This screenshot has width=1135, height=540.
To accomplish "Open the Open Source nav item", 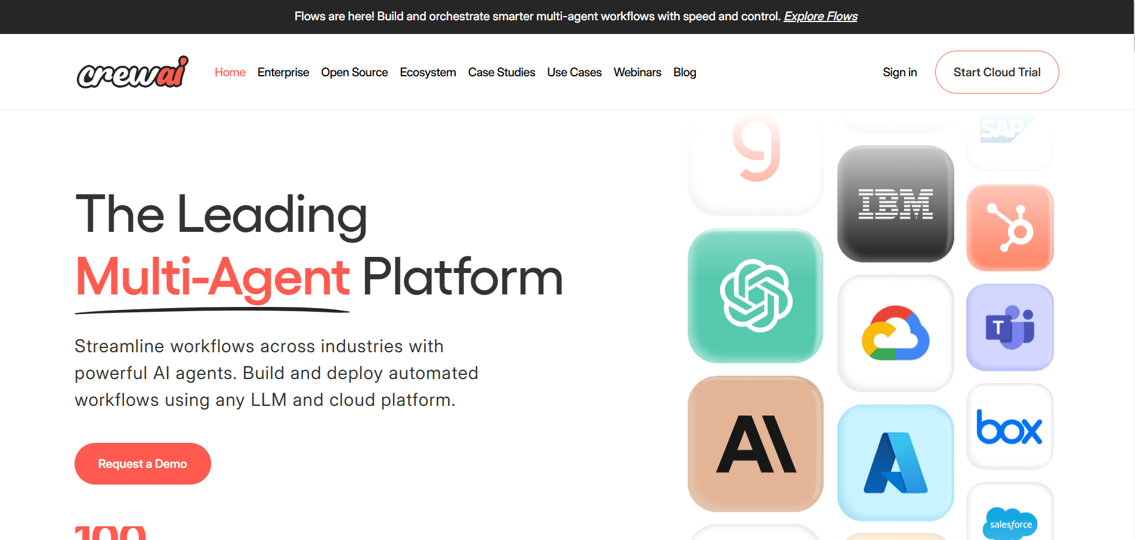I will click(x=354, y=72).
